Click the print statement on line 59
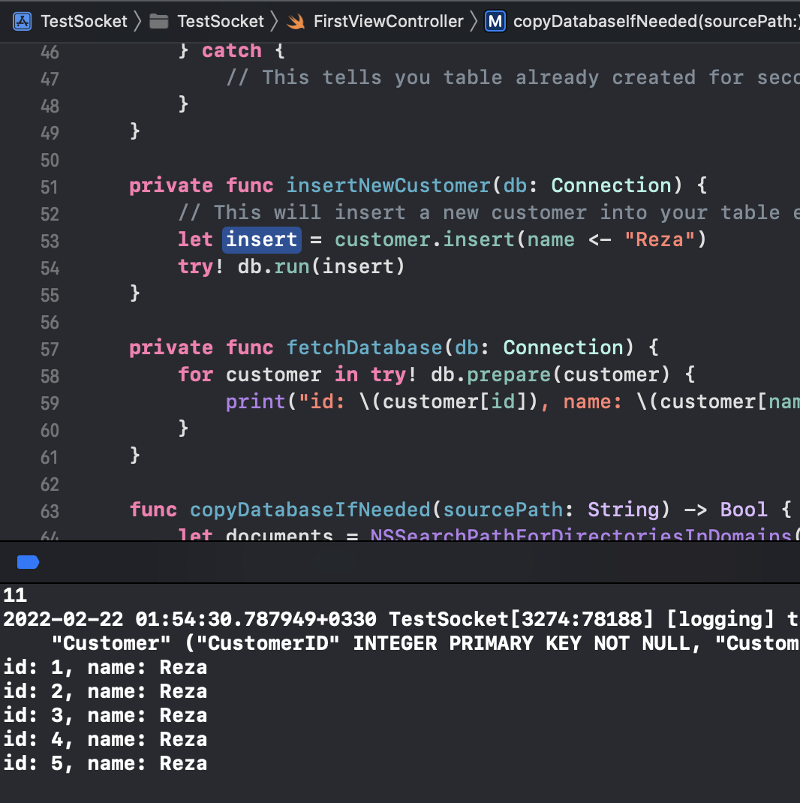The height and width of the screenshot is (803, 800). pyautogui.click(x=513, y=402)
